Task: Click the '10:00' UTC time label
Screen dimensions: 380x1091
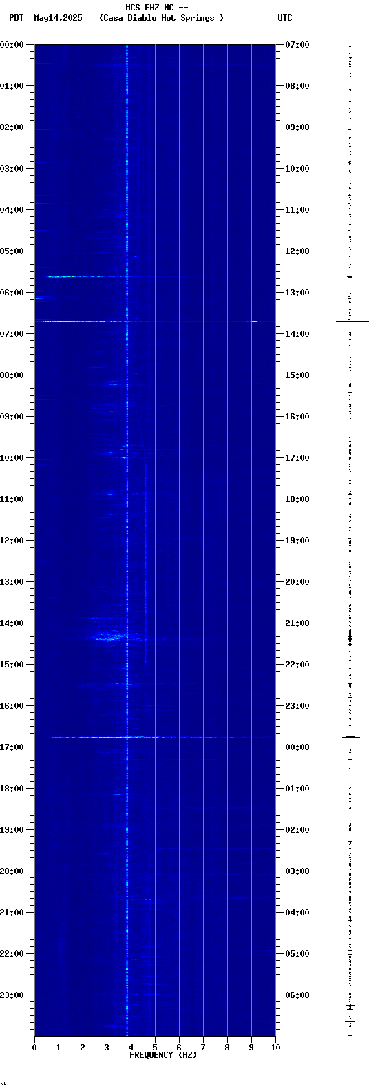Action: click(x=297, y=169)
